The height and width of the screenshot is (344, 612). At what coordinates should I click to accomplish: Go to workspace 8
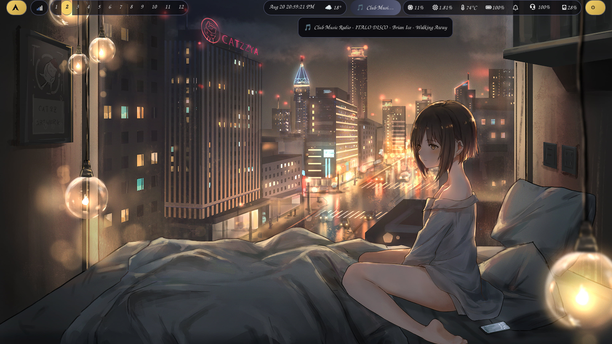pyautogui.click(x=131, y=7)
